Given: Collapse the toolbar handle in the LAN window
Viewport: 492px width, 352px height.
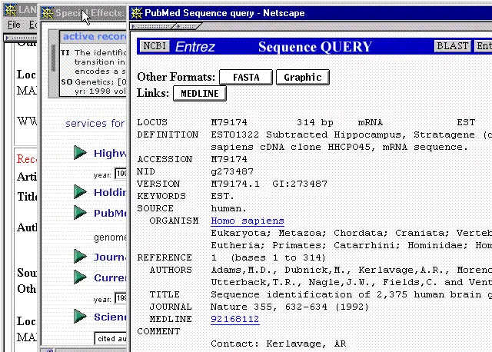Looking at the screenshot, I should click(21, 38).
